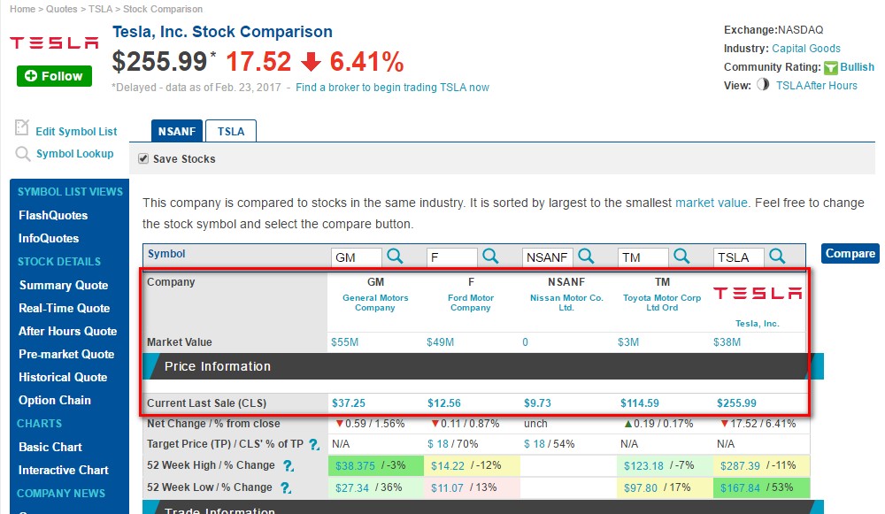The height and width of the screenshot is (514, 885).
Task: Open help icon for 52 Week High row
Action: pos(288,465)
